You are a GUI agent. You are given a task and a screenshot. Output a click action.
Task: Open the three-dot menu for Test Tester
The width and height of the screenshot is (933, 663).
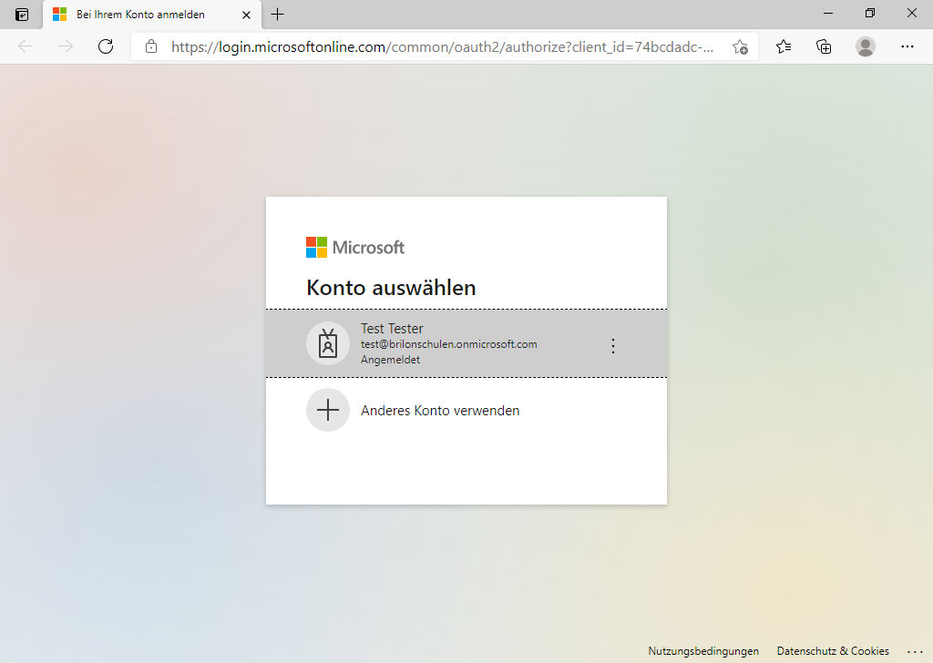tap(613, 345)
